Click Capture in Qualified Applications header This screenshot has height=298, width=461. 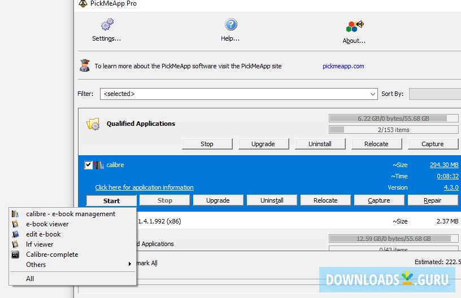click(x=433, y=144)
